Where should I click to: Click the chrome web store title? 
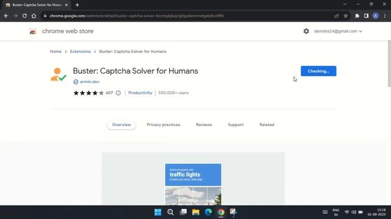click(x=68, y=31)
